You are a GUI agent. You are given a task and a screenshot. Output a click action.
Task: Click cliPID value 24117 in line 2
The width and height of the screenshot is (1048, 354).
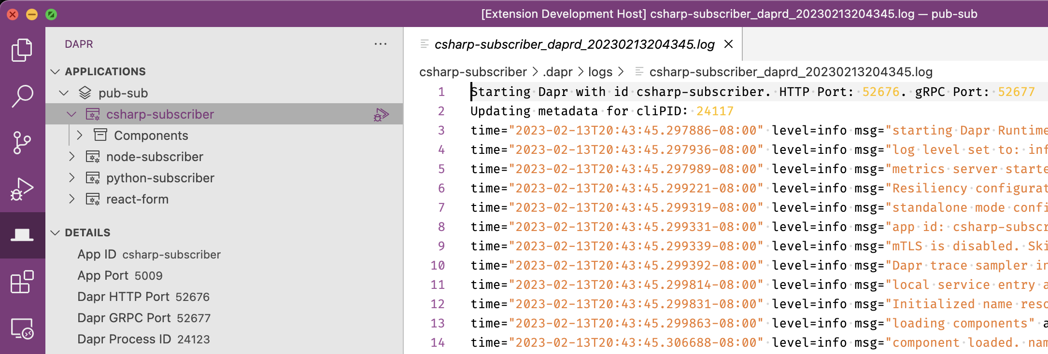click(x=715, y=111)
